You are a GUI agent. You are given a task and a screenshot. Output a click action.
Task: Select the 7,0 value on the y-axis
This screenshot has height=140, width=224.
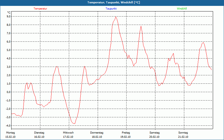click(9, 33)
